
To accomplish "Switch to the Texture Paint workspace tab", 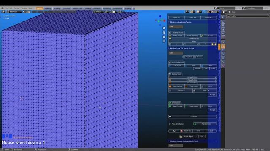I will [x=78, y=8].
